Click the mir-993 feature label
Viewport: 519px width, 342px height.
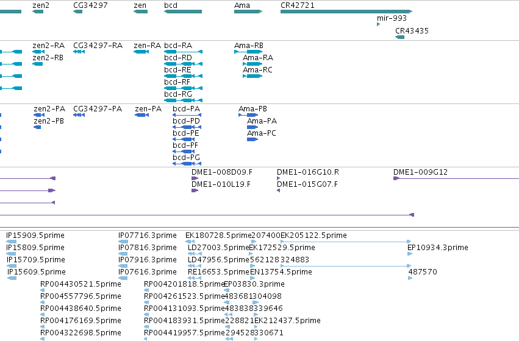tap(392, 18)
